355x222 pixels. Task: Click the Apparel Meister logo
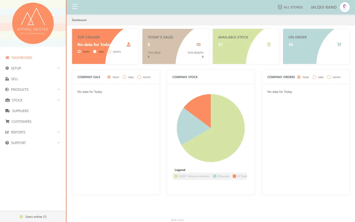pos(33,23)
